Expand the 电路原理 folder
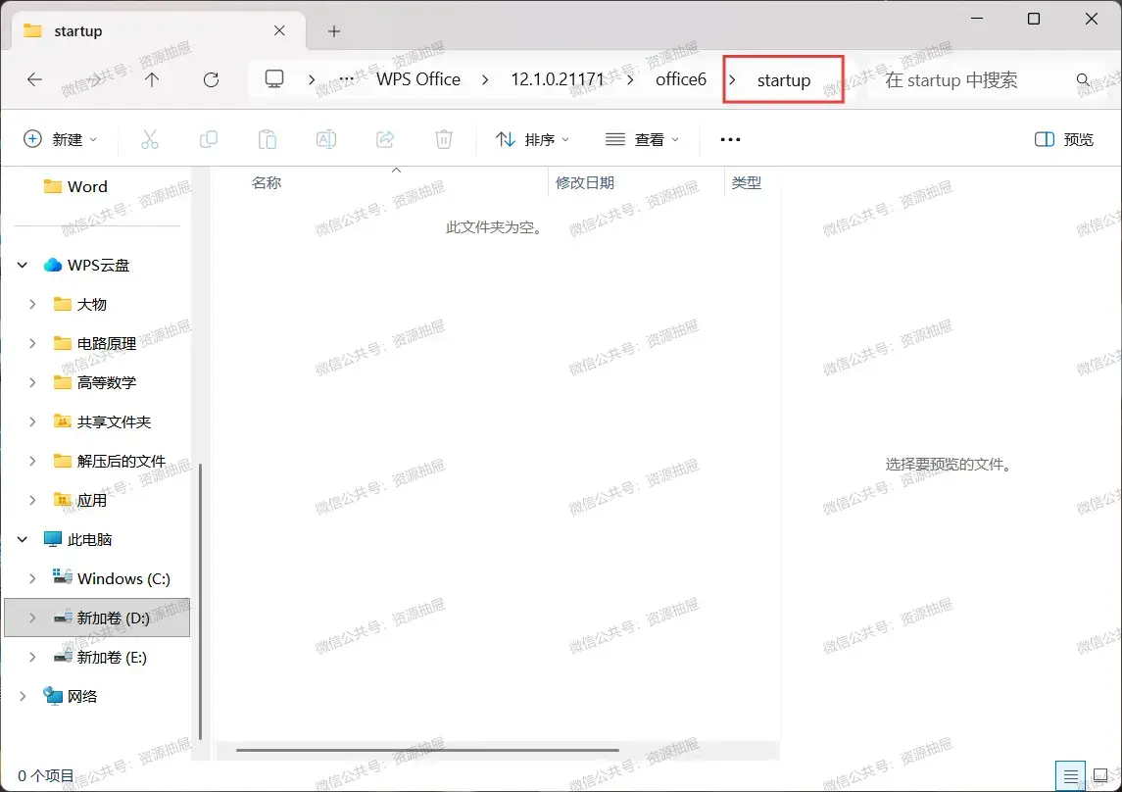Image resolution: width=1122 pixels, height=792 pixels. (x=32, y=343)
